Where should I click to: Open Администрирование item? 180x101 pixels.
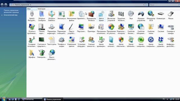[81, 15]
